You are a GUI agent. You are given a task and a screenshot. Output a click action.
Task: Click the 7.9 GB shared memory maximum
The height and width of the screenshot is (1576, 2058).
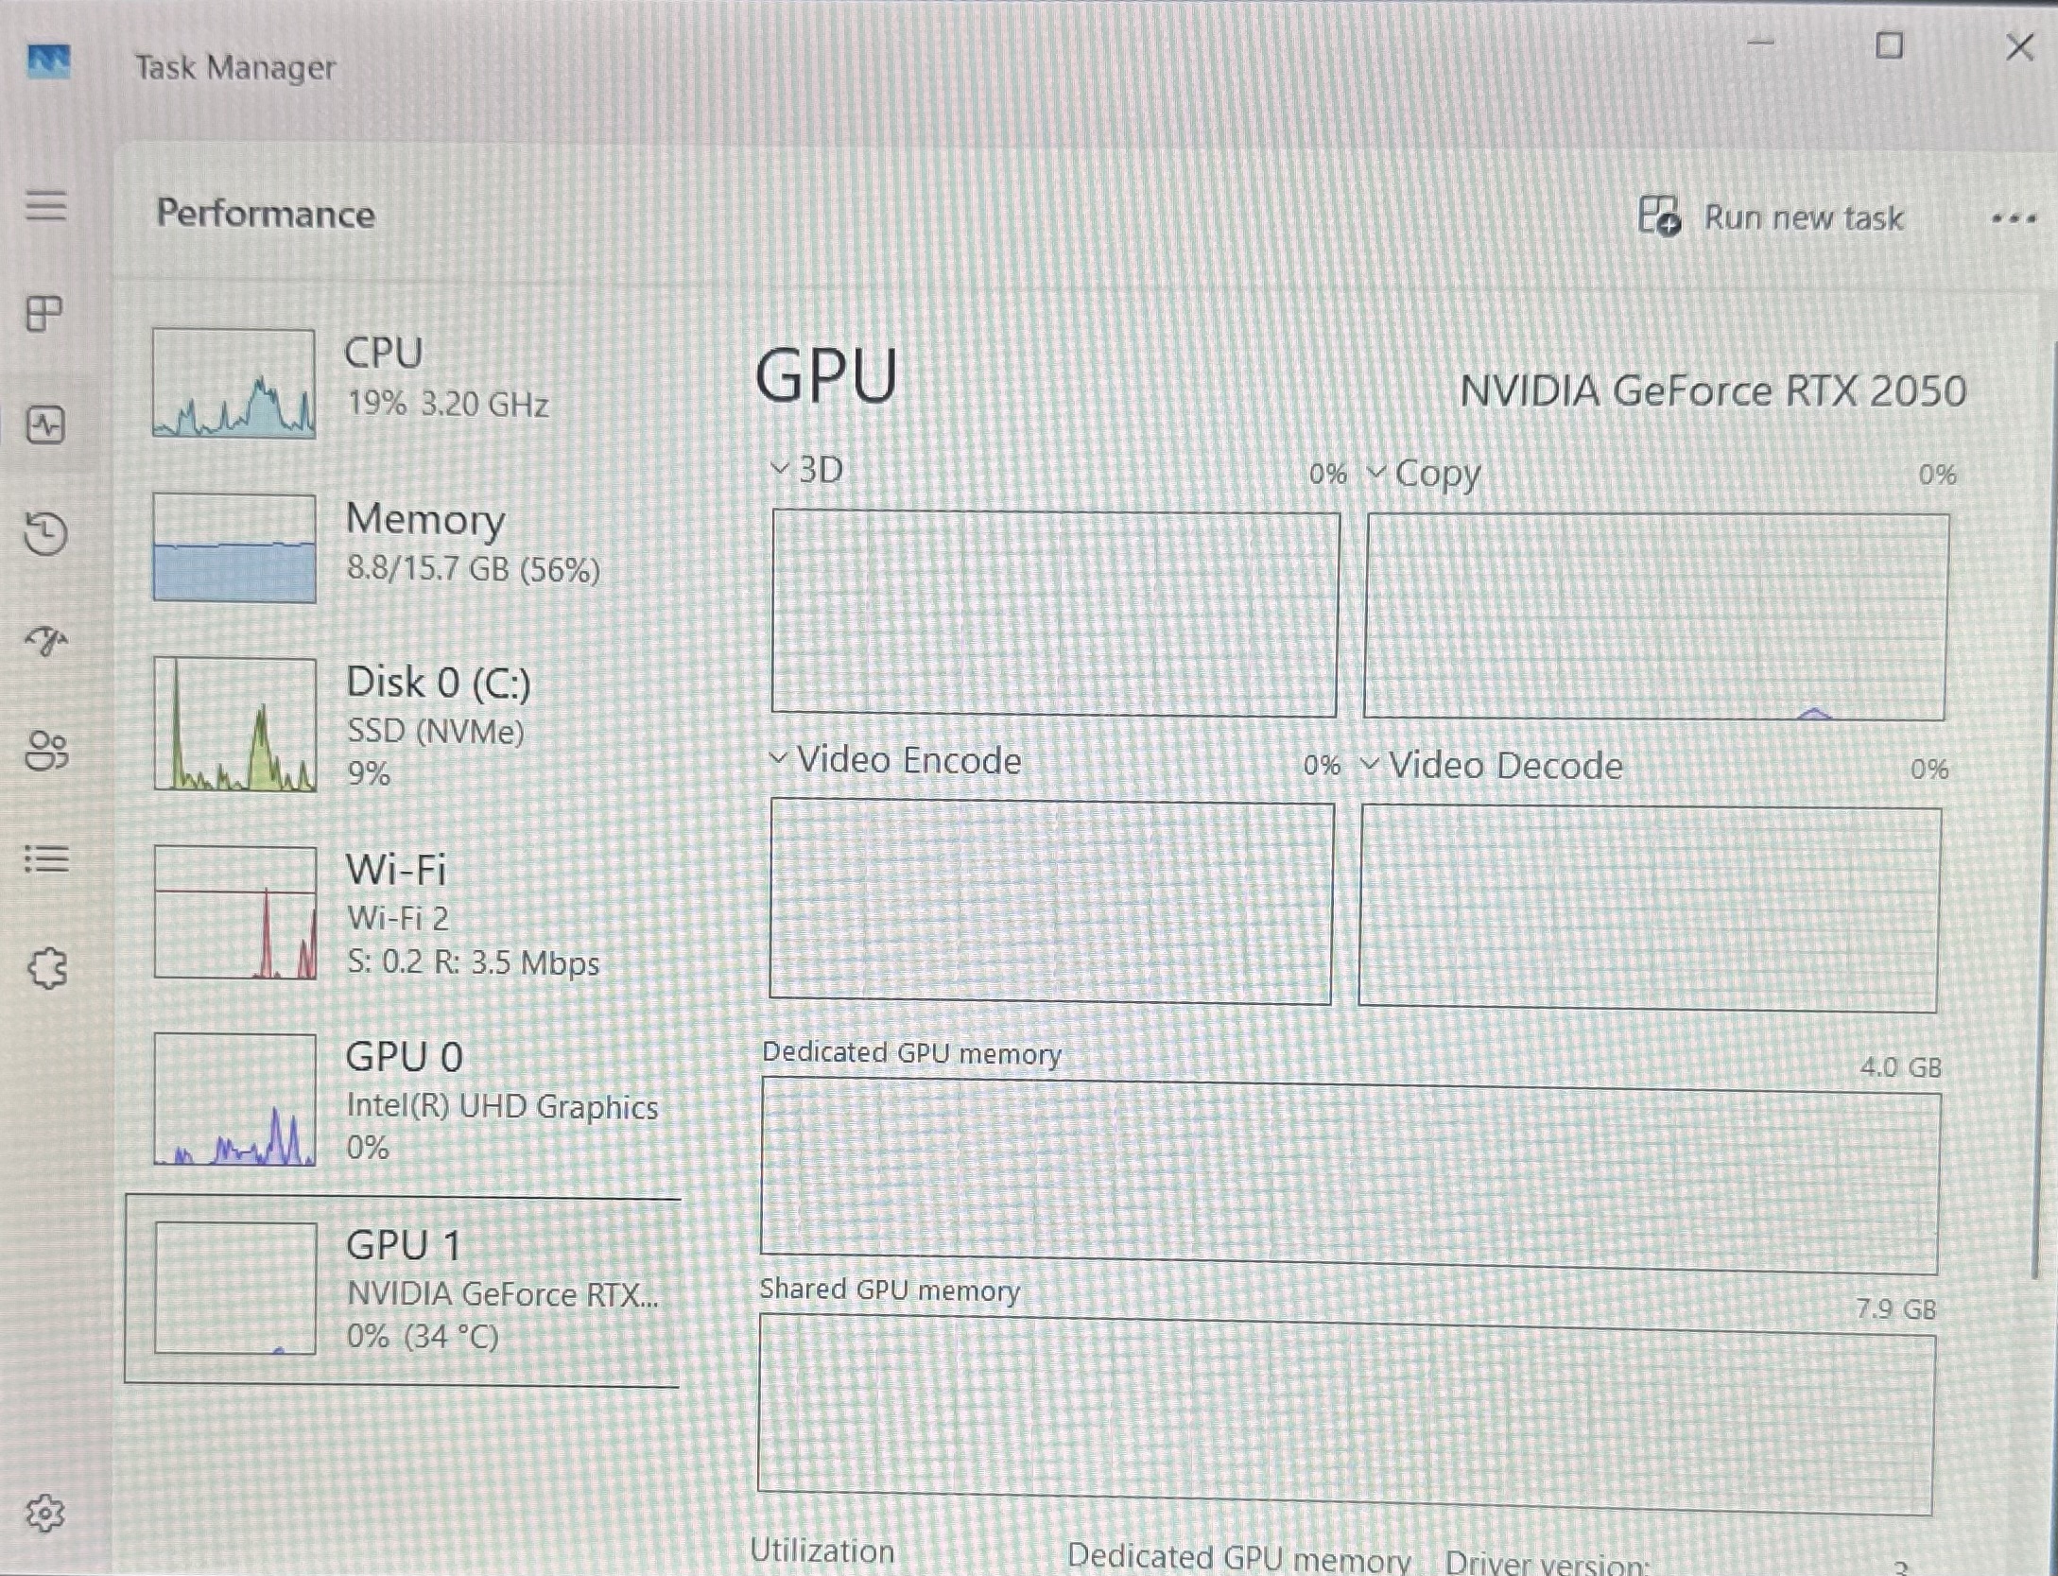pyautogui.click(x=1895, y=1308)
